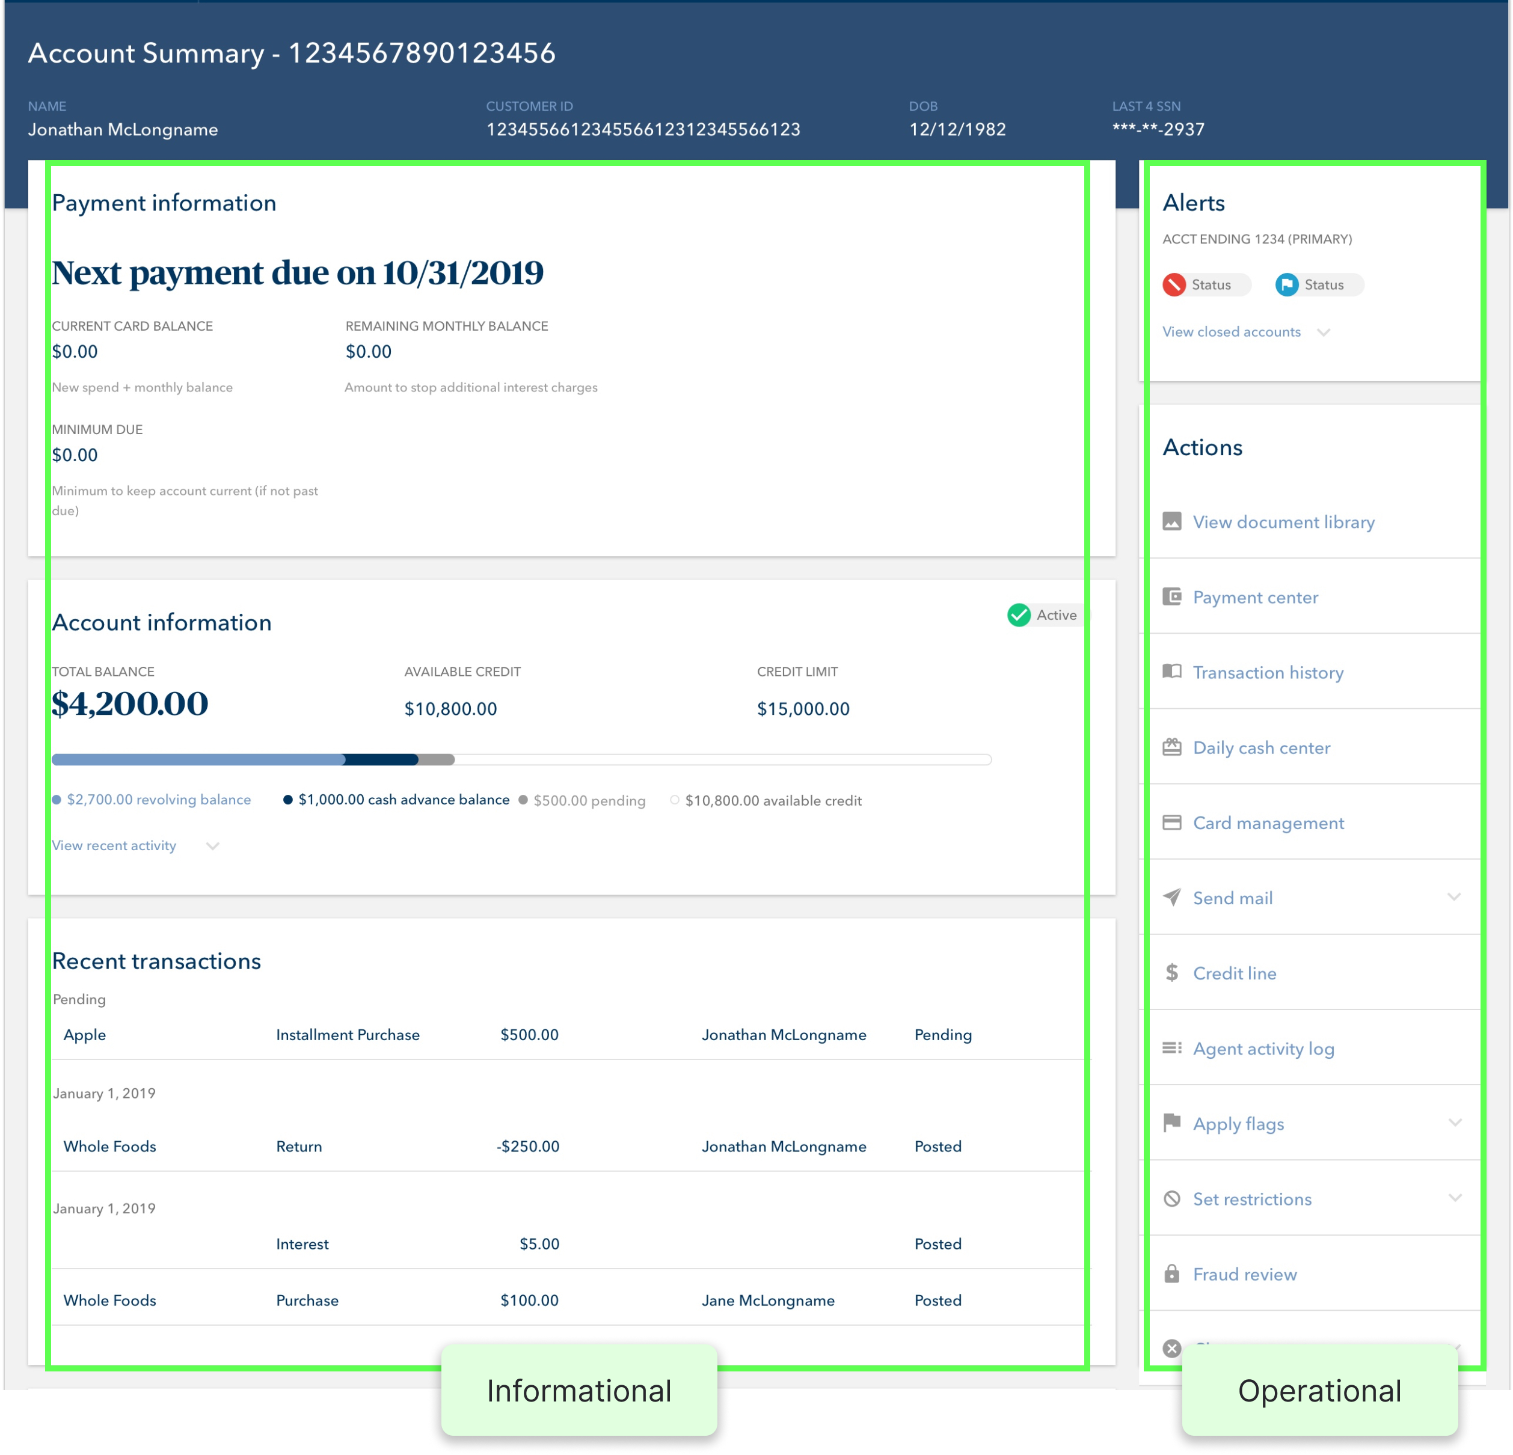This screenshot has height=1455, width=1513.
Task: Click the Agent activity log list icon
Action: [x=1172, y=1047]
